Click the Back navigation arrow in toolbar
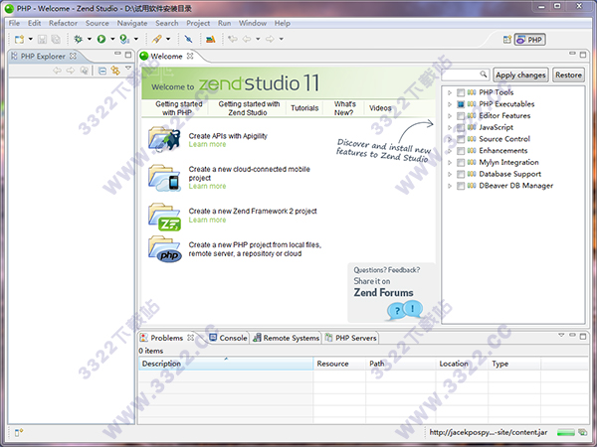Viewport: 597px width, 447px height. coord(247,39)
